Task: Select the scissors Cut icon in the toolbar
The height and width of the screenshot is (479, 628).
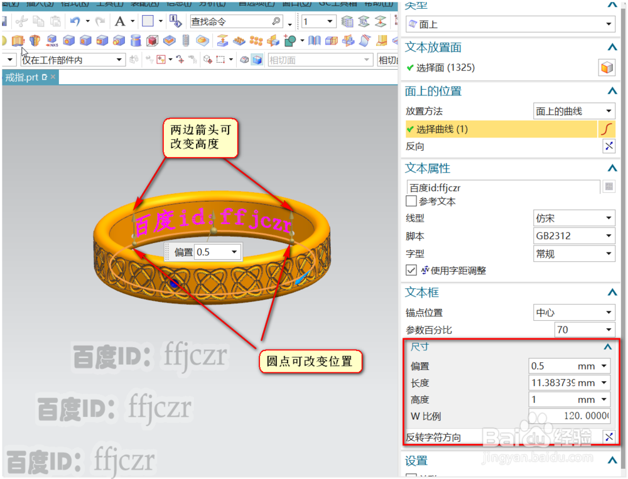Action: pyautogui.click(x=20, y=21)
